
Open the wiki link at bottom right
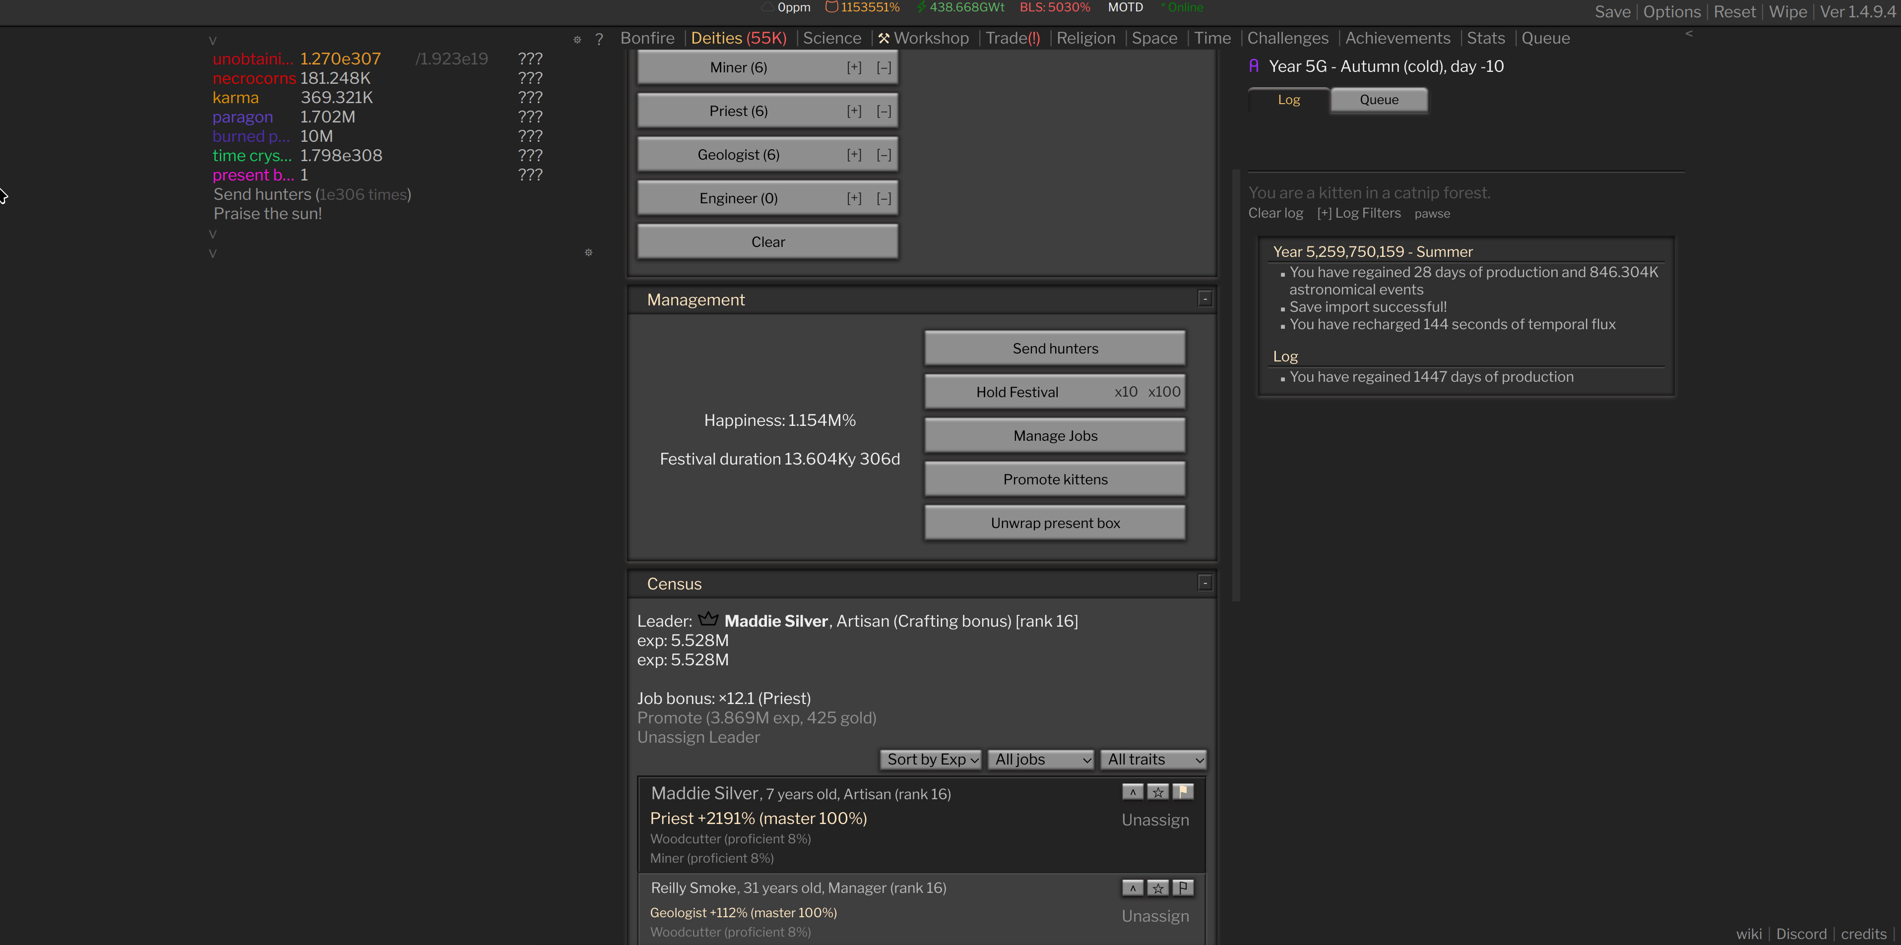(1748, 934)
